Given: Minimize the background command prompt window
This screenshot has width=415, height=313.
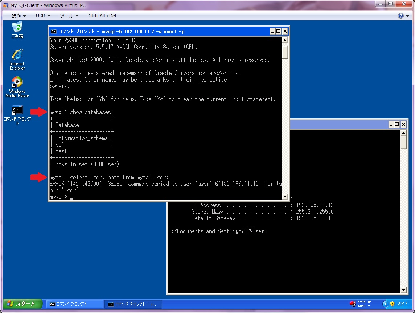Looking at the screenshot, I should coord(391,124).
